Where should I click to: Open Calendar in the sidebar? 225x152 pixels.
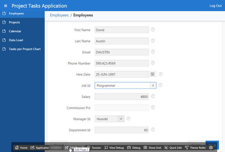tap(22, 31)
